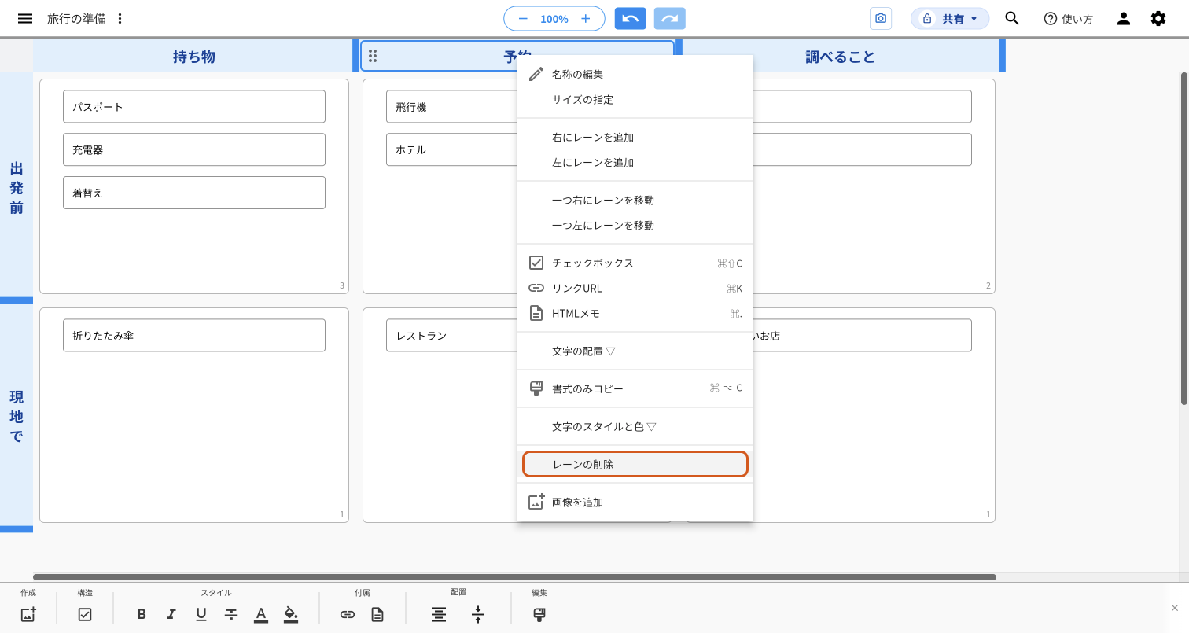Viewport: 1189px width, 633px height.
Task: Open the three-dot menu beside 旅行の準備
Action: tap(120, 18)
